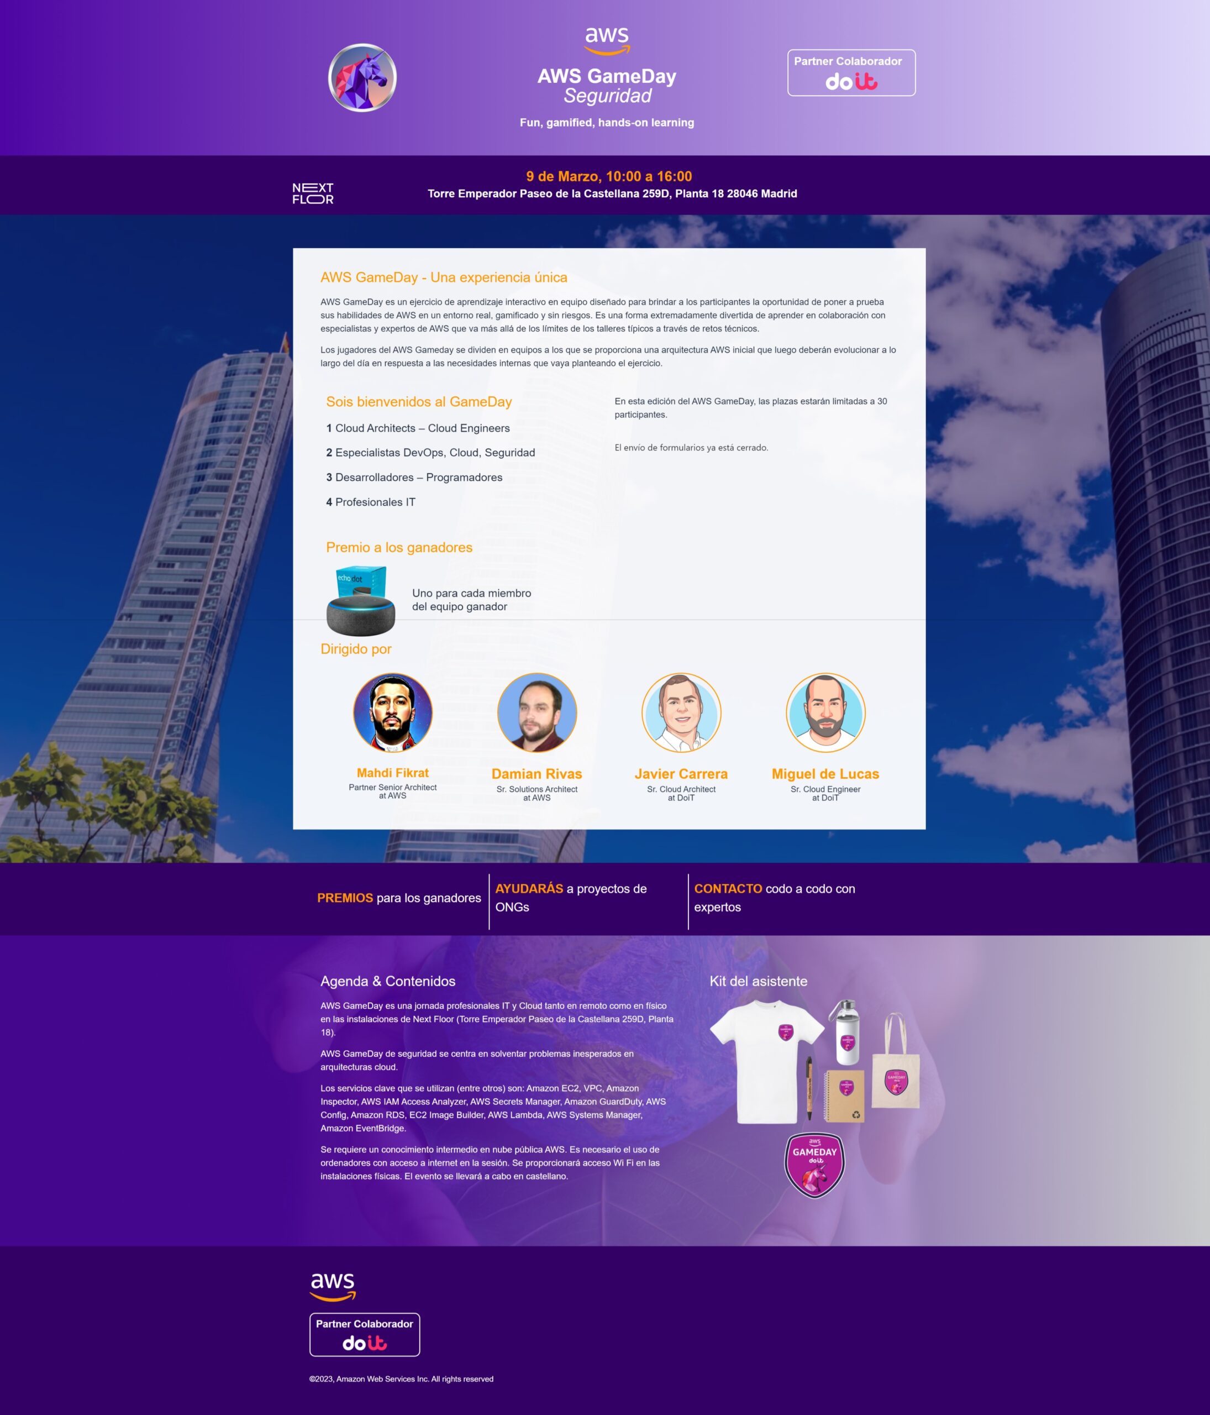Click the name Damian Rivas
Screen dimensions: 1210x1415
coord(537,774)
